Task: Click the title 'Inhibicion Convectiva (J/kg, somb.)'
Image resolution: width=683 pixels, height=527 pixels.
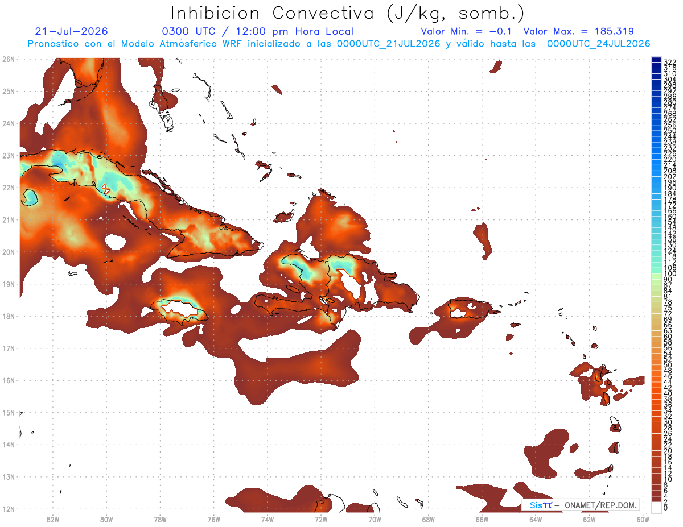Action: 348,13
